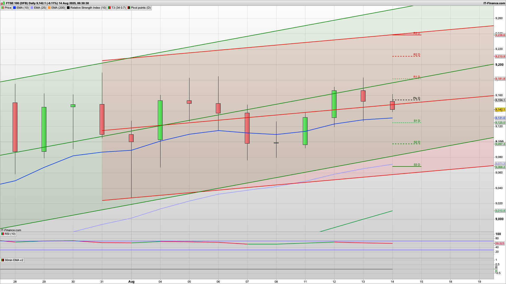The image size is (506, 284).
Task: Select the 30min EMA v2 panel label
Action: (x=14, y=260)
